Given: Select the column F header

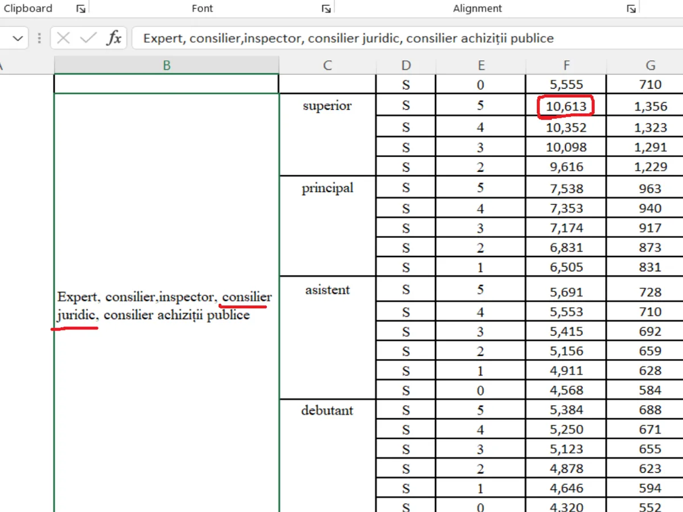Looking at the screenshot, I should pos(566,65).
